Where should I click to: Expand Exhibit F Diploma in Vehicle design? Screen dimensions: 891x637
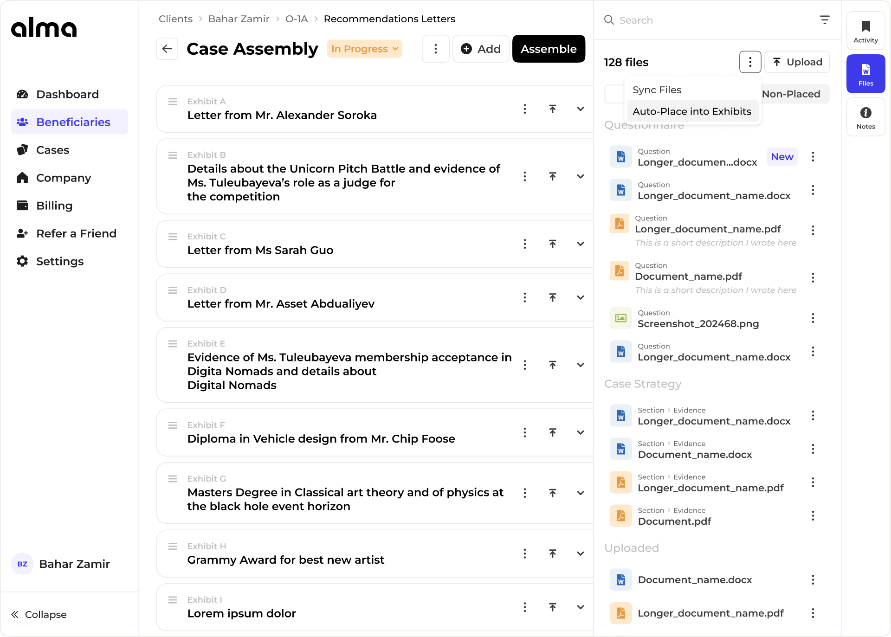tap(581, 432)
